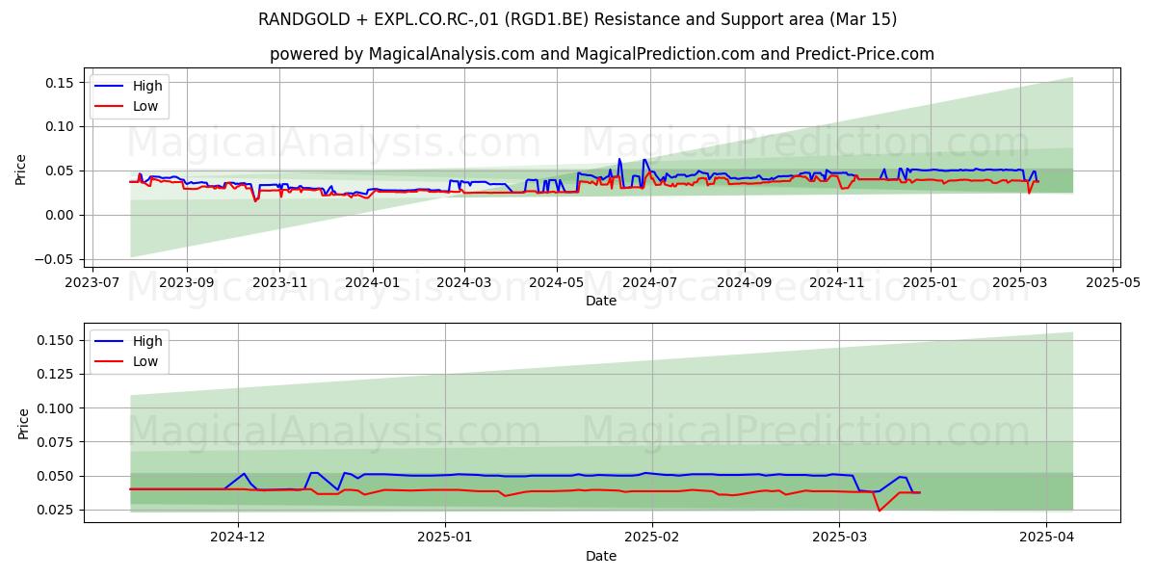Click the 'powered by MagicalAnalysis.com' subtitle

click(602, 54)
